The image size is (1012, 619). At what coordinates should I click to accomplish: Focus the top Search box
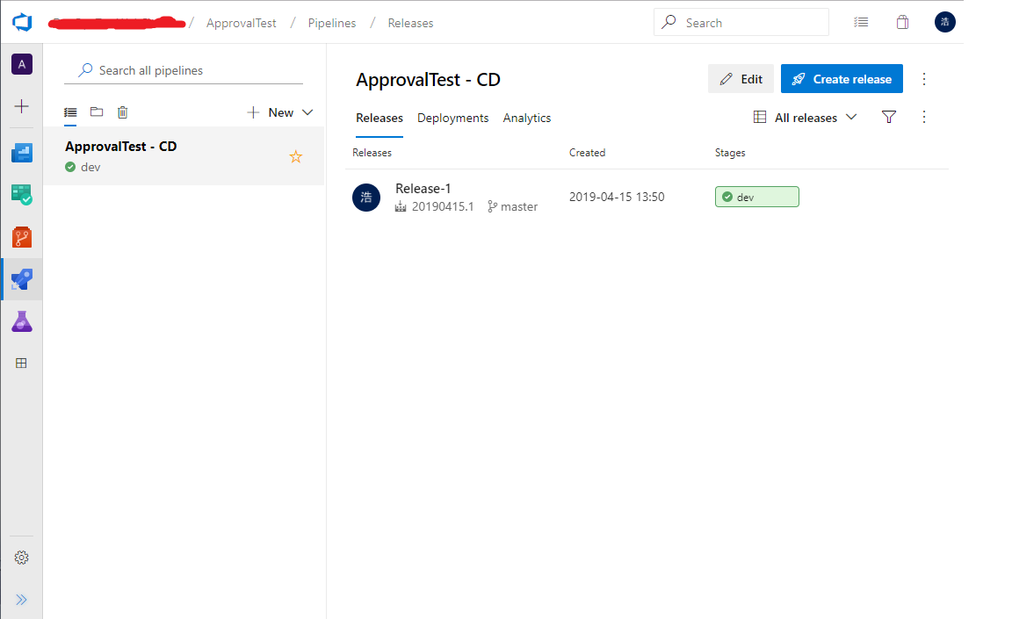(741, 23)
